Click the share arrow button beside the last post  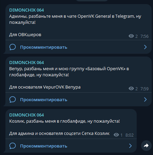(146, 145)
